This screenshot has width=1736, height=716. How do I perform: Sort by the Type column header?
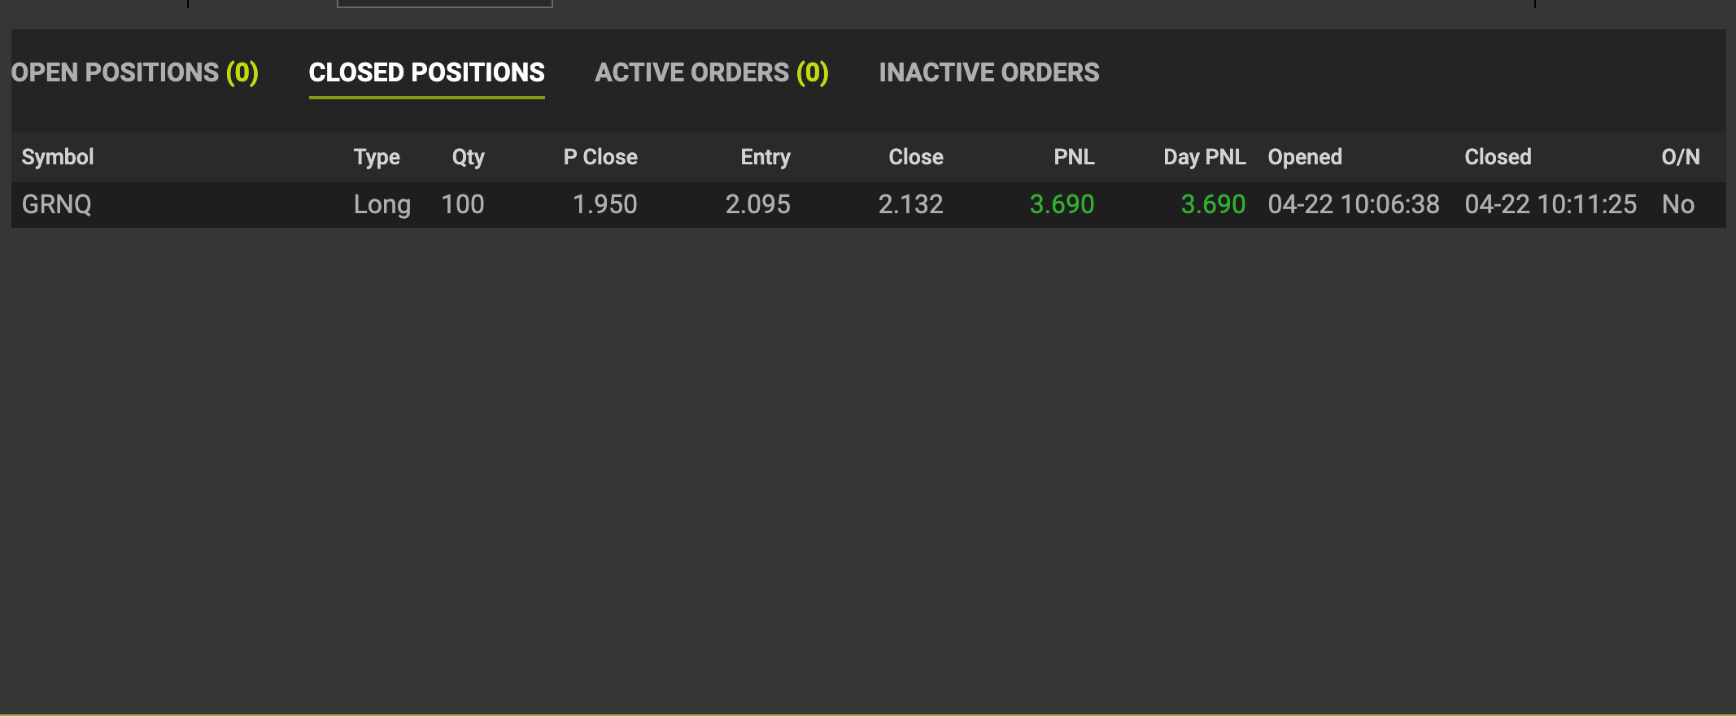(377, 157)
